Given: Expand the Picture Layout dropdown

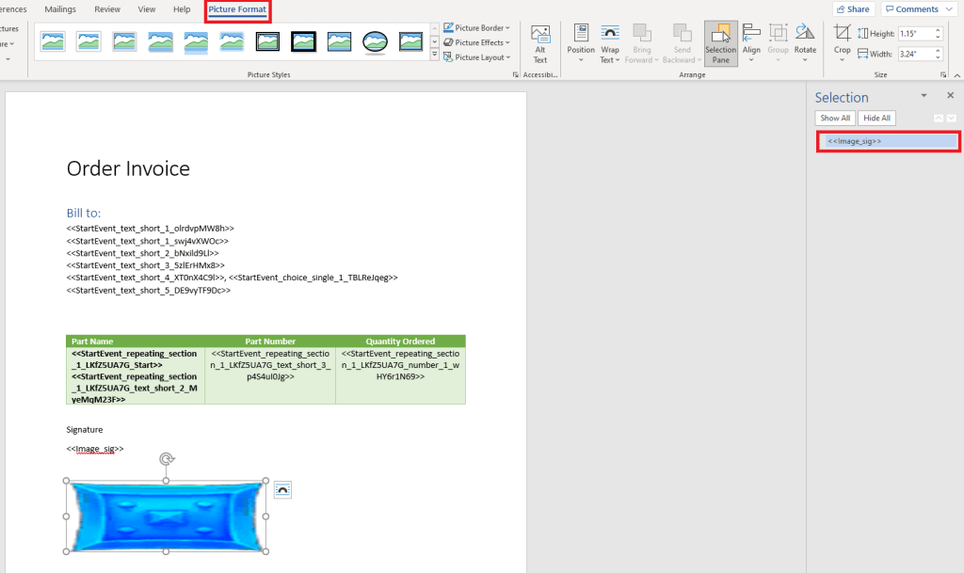Looking at the screenshot, I should click(x=477, y=57).
